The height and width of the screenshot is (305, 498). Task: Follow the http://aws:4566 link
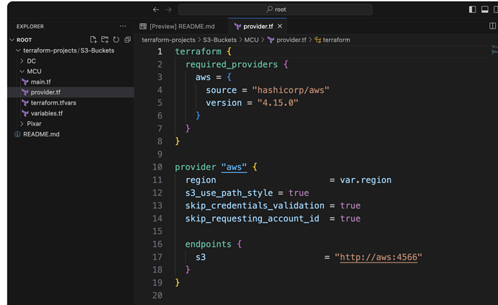[x=378, y=257]
